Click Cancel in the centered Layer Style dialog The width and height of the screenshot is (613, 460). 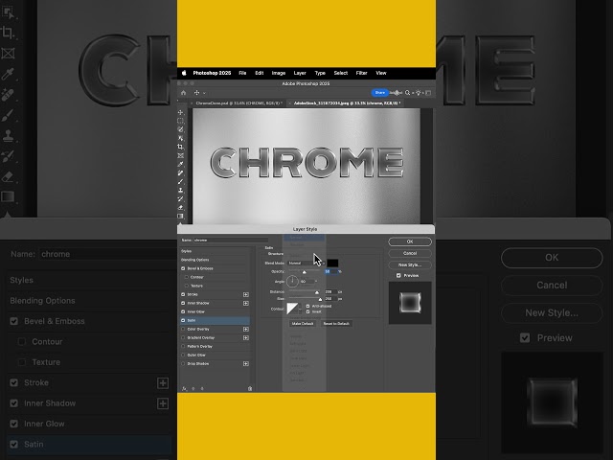tap(410, 253)
